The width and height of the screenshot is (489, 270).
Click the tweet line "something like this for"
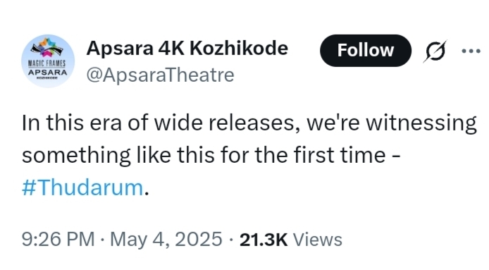coord(211,155)
